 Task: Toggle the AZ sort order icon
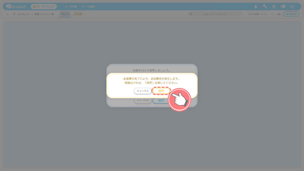click(x=279, y=14)
